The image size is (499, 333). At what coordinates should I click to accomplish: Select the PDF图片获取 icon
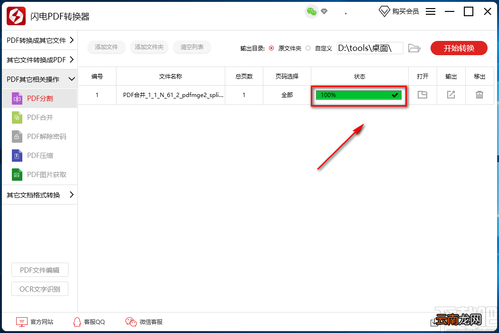tap(17, 175)
